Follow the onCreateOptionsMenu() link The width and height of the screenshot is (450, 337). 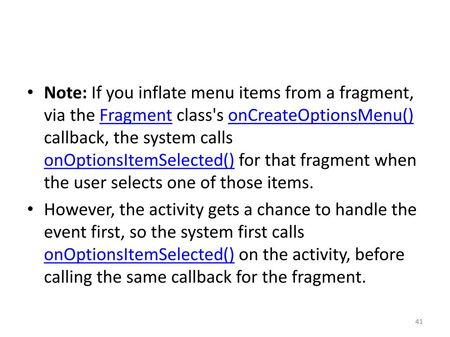(321, 116)
